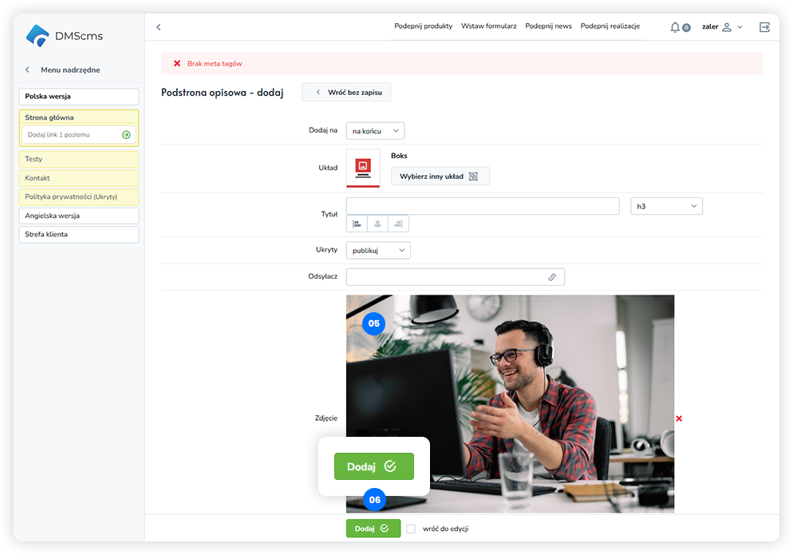This screenshot has height=555, width=793.
Task: Open the Dodaj na dropdown
Action: tap(375, 130)
